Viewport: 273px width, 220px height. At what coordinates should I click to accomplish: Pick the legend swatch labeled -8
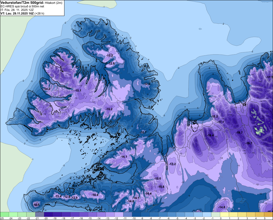(154, 214)
